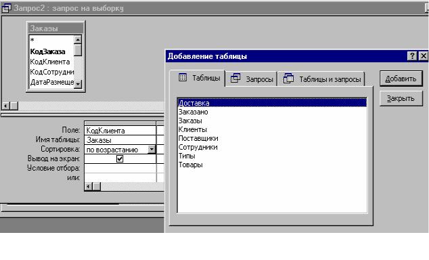Click the scroll up arrow in Заказы field list
Image resolution: width=429 pixels, height=260 pixels.
click(x=78, y=40)
